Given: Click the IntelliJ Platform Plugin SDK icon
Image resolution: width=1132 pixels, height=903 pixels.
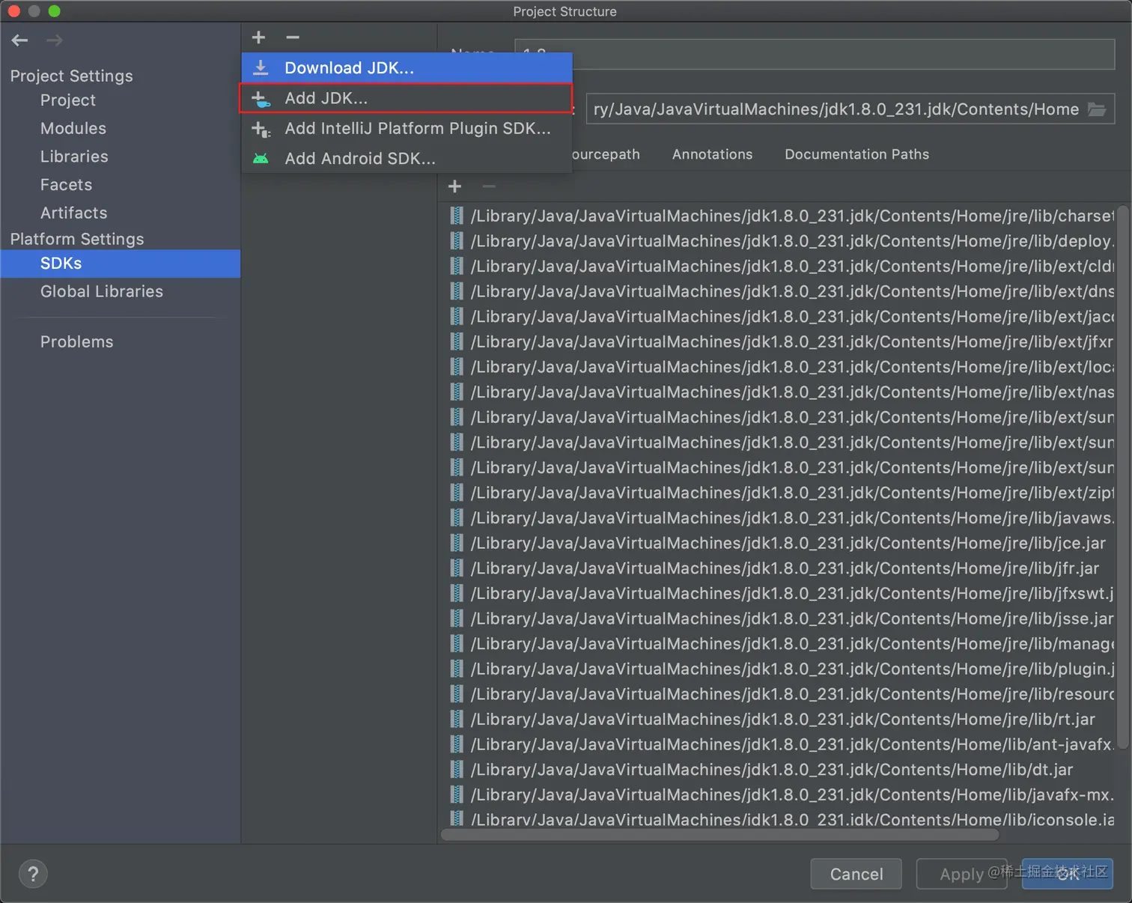Looking at the screenshot, I should tap(261, 129).
